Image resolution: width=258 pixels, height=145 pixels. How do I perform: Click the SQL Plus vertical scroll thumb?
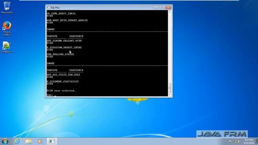click(x=170, y=88)
